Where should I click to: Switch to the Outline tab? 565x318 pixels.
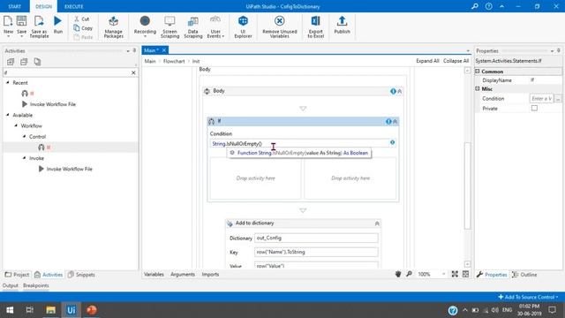tap(524, 275)
